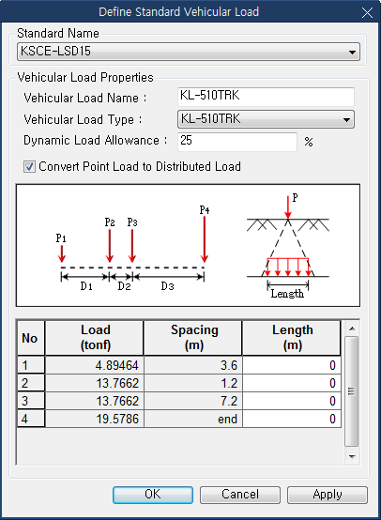Click the Load (tonf) column header
Image resolution: width=381 pixels, height=520 pixels.
(94, 338)
